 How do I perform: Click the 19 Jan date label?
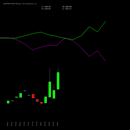pos(41,124)
